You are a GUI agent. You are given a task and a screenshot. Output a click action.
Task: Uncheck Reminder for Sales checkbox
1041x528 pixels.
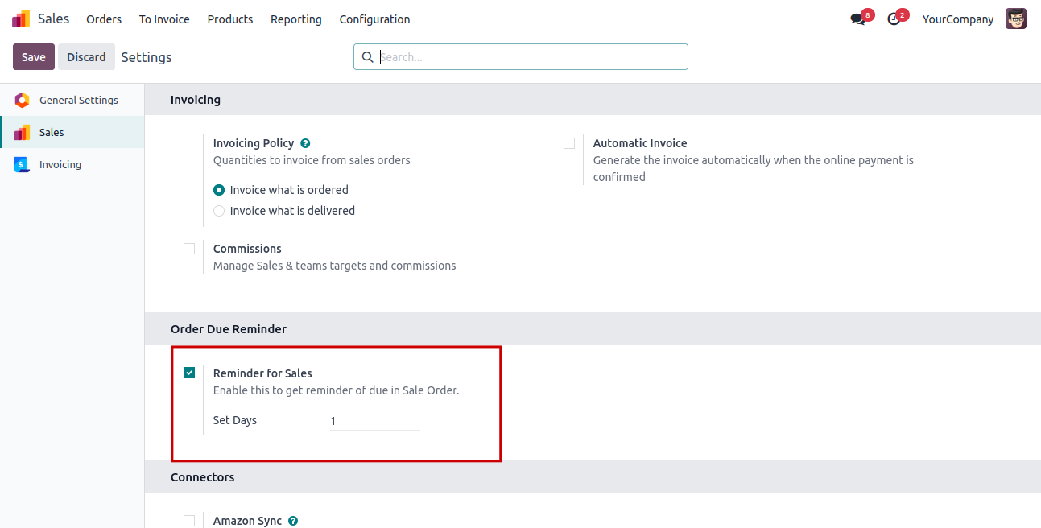[189, 373]
